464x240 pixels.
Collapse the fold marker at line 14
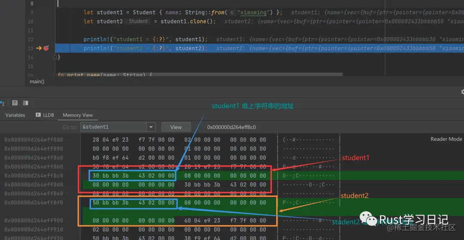[55, 57]
